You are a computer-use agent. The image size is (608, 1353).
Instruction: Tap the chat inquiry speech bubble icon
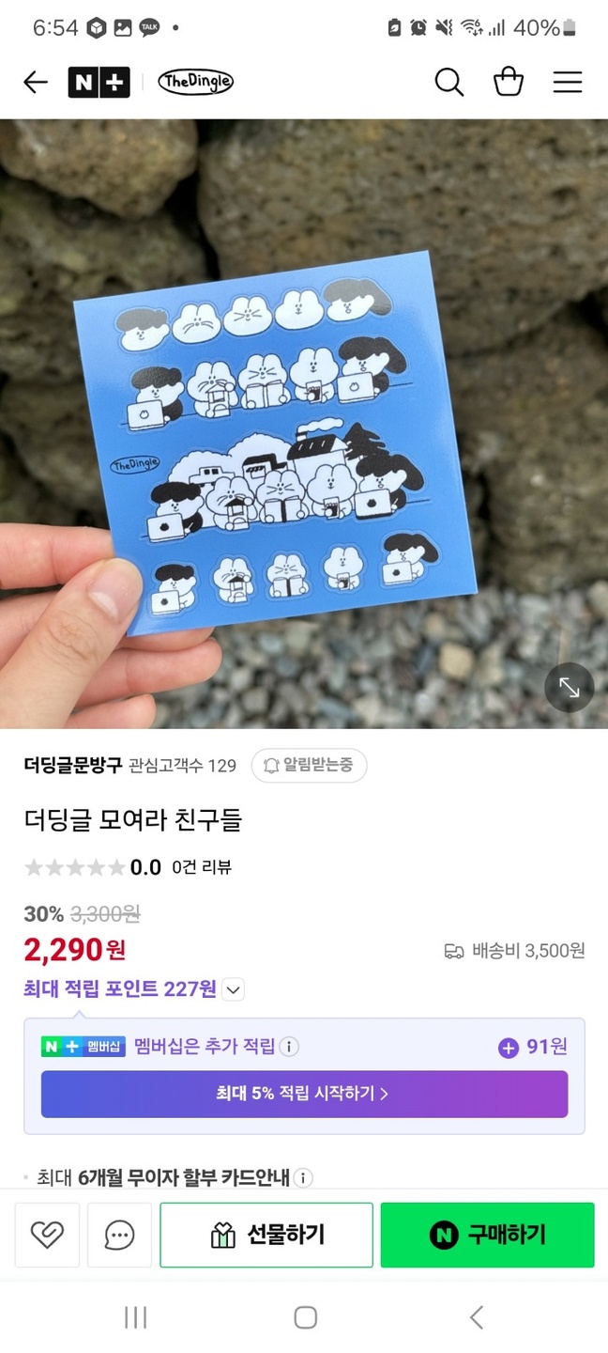(119, 1235)
